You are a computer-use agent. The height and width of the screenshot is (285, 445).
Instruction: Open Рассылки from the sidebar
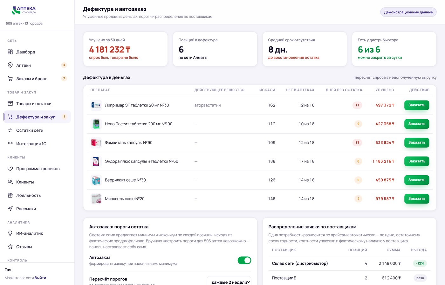(x=37, y=209)
